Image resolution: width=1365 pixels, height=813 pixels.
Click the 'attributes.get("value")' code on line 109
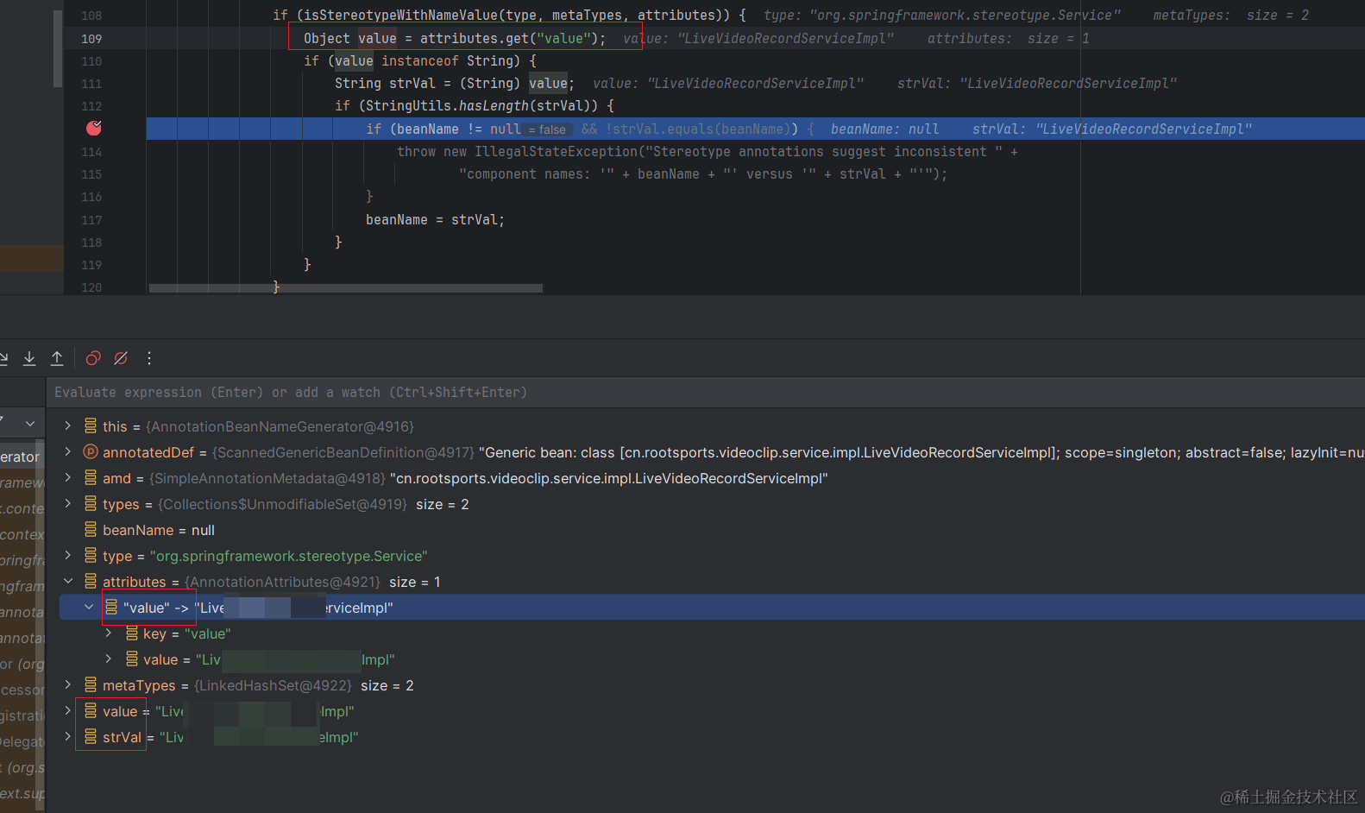click(509, 39)
